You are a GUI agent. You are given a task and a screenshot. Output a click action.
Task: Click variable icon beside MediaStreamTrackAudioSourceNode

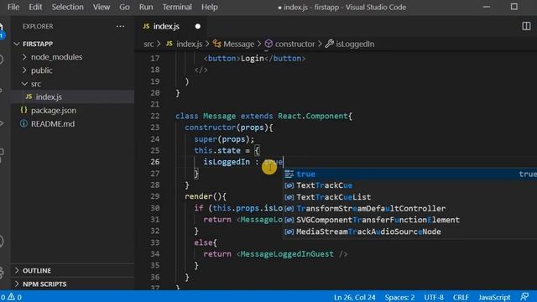289,232
